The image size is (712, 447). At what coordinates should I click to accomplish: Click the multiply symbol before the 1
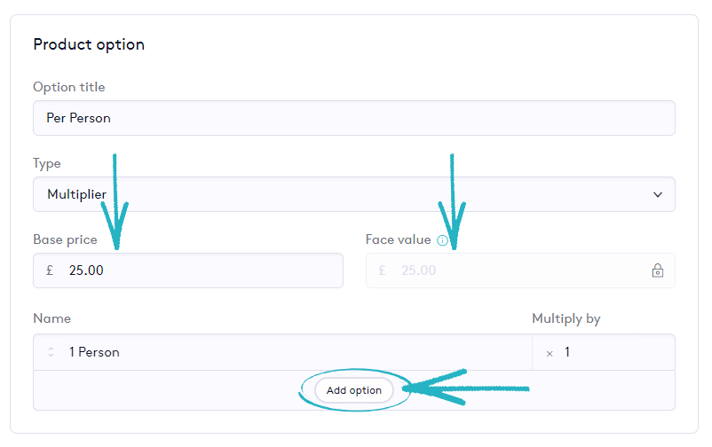550,353
